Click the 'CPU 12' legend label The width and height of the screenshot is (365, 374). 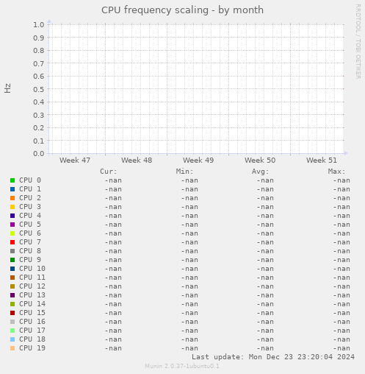32,286
